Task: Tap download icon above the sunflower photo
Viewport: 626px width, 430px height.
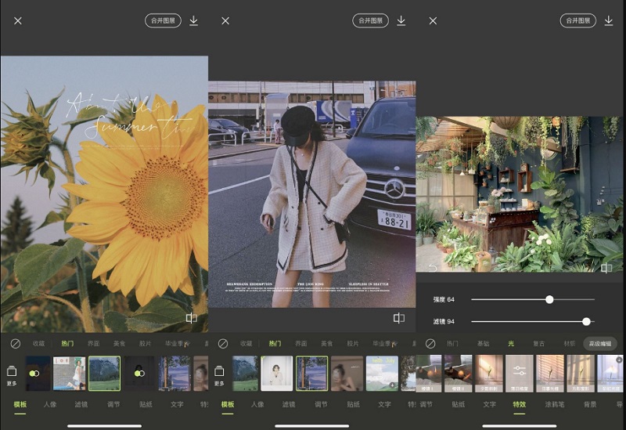Action: pyautogui.click(x=193, y=20)
